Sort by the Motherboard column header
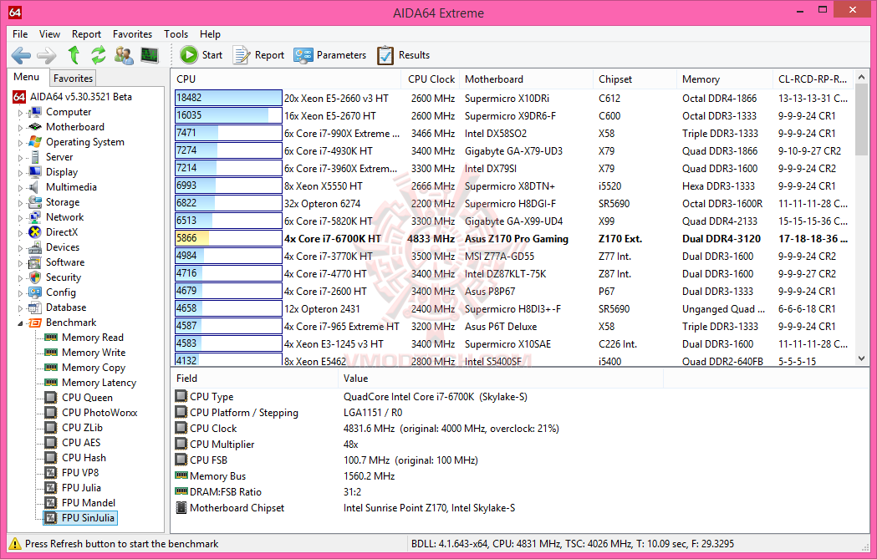Viewport: 877px width, 559px height. coord(526,79)
